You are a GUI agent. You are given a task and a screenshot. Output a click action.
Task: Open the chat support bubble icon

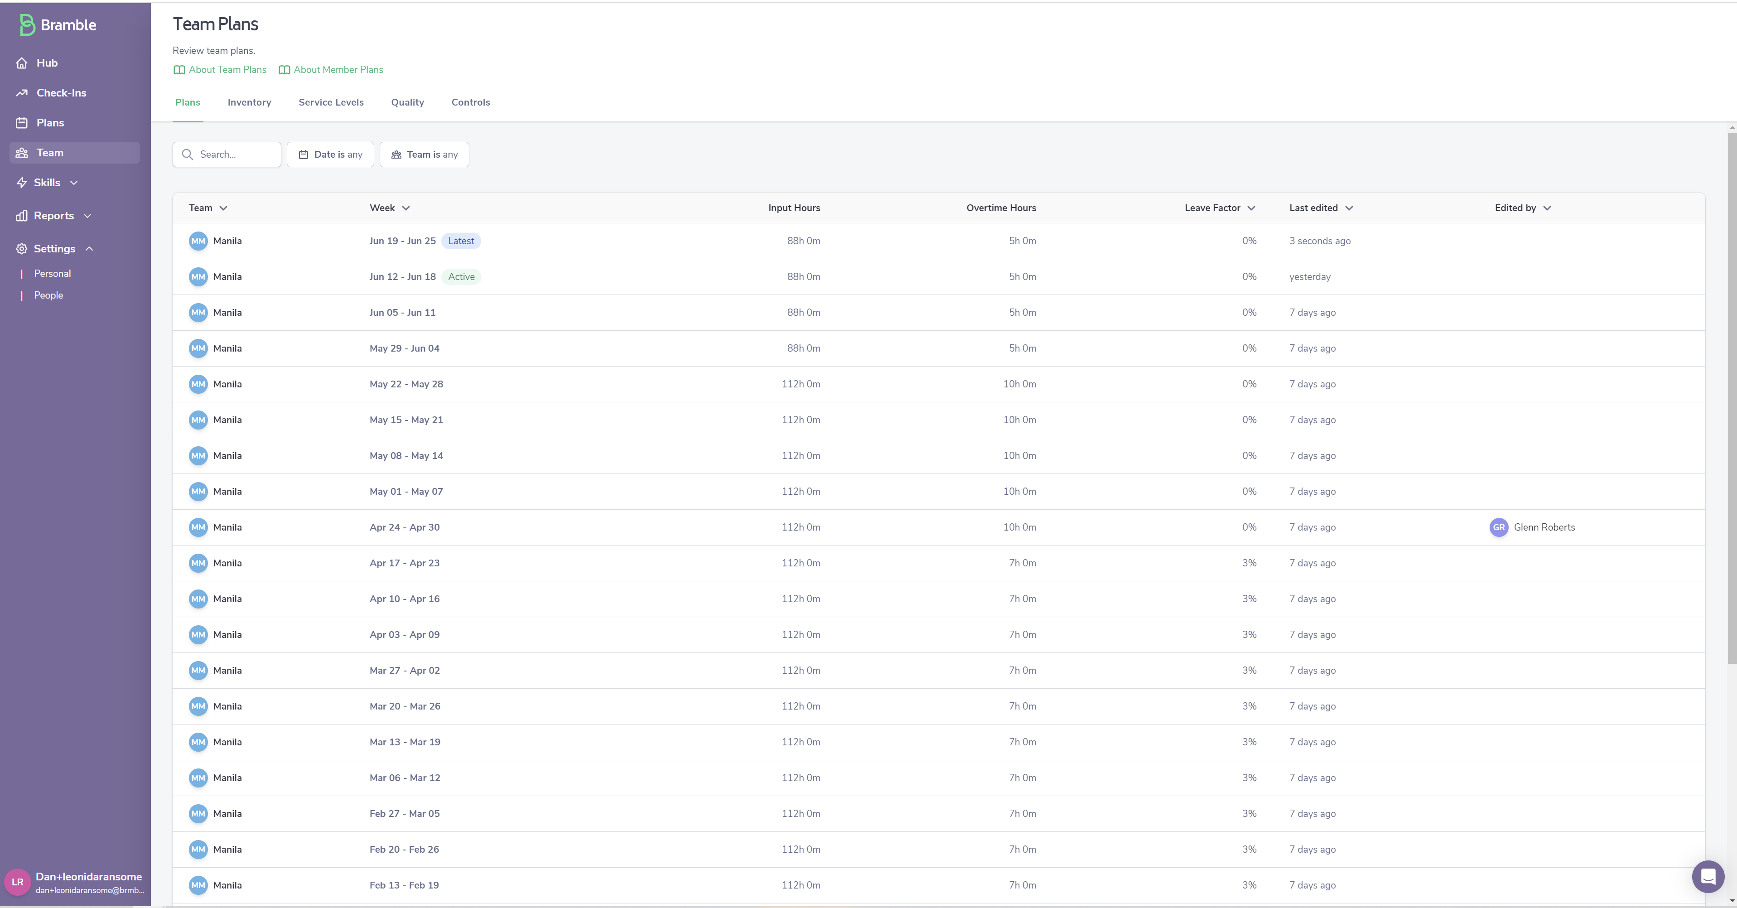(1708, 876)
